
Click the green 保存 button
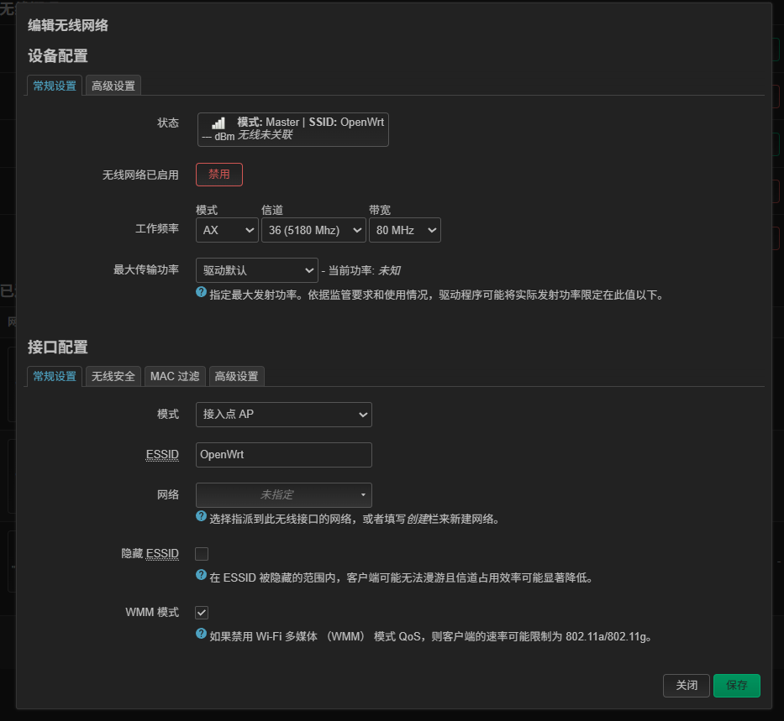(736, 685)
